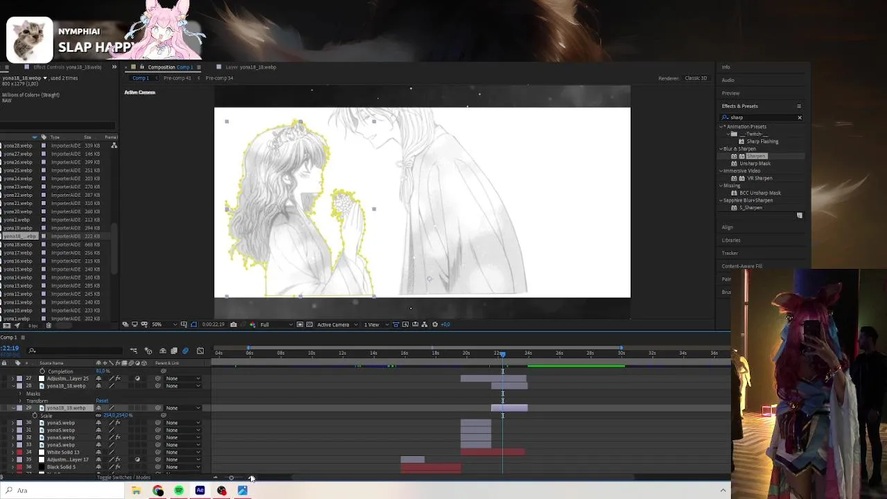The width and height of the screenshot is (887, 499).
Task: Open the 1 View layout dropdown
Action: [x=376, y=324]
